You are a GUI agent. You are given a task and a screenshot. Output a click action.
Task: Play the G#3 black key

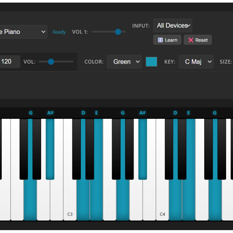click(130, 149)
